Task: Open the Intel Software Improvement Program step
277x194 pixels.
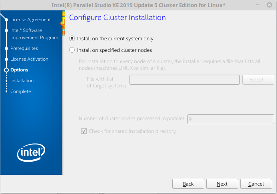Action: [34, 34]
